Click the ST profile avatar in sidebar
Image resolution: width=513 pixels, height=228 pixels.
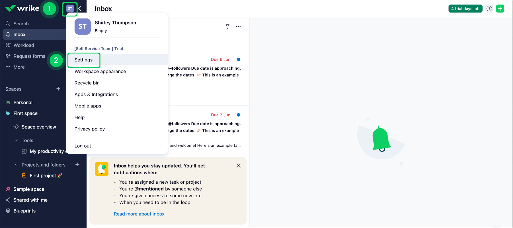click(70, 9)
